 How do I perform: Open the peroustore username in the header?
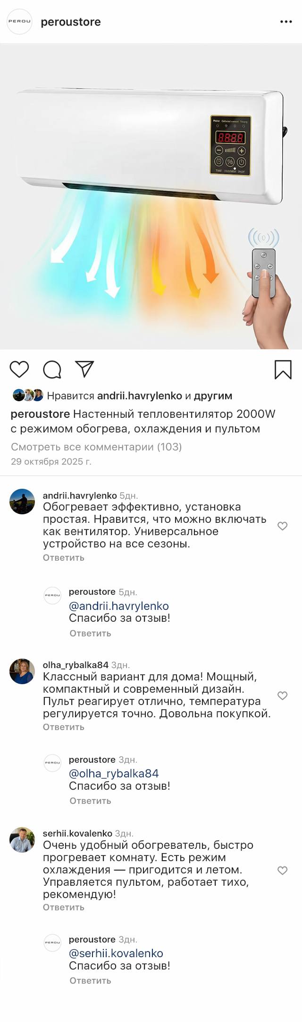(71, 22)
